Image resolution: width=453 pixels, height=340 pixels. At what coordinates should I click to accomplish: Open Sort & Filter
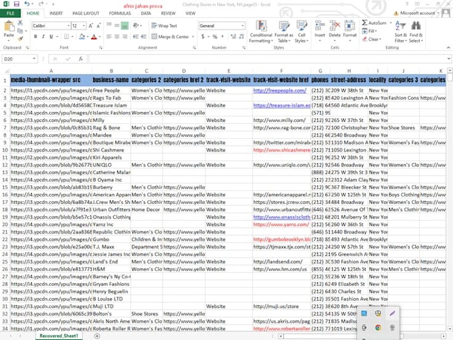[x=400, y=32]
